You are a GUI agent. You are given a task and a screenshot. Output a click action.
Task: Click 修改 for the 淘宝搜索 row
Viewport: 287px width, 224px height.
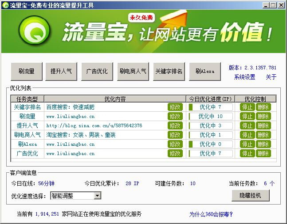(175, 135)
